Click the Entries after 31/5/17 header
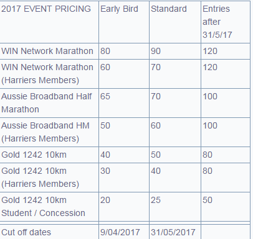Screen dimensions: 253x239 [x=217, y=22]
